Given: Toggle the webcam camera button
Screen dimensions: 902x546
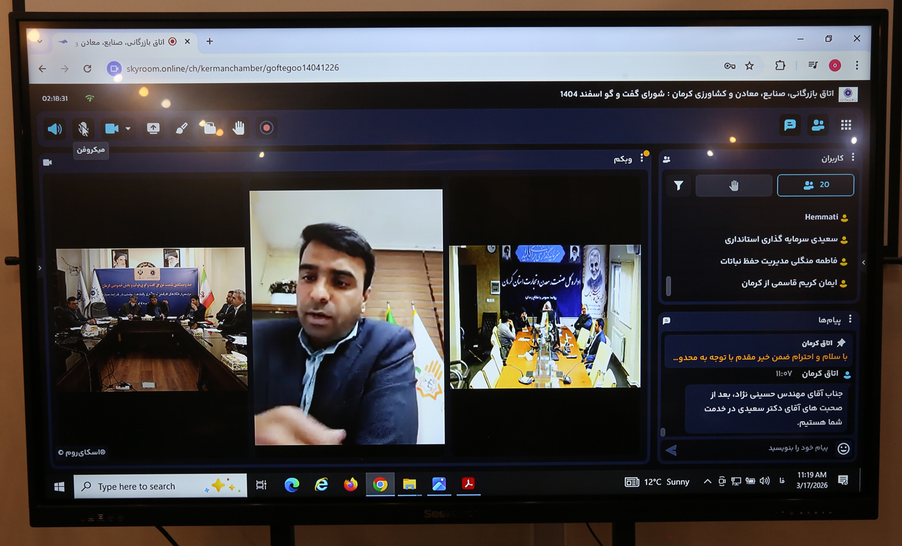Looking at the screenshot, I should [111, 128].
